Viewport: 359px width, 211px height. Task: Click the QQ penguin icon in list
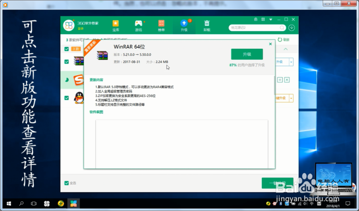pos(79,98)
